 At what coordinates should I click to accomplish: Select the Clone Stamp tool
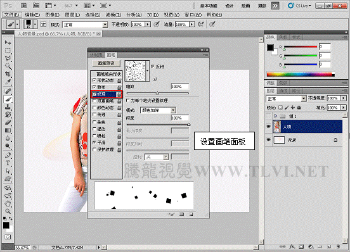[x=8, y=107]
